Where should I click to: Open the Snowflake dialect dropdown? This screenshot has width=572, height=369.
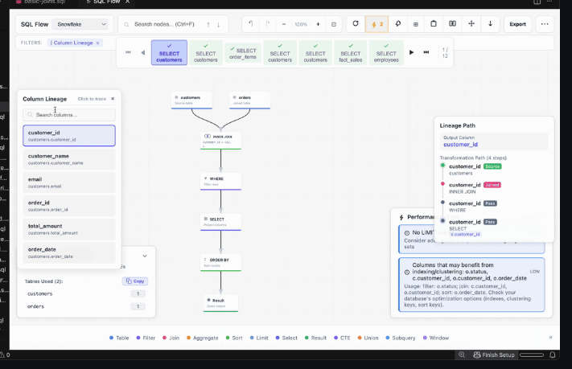[x=80, y=24]
